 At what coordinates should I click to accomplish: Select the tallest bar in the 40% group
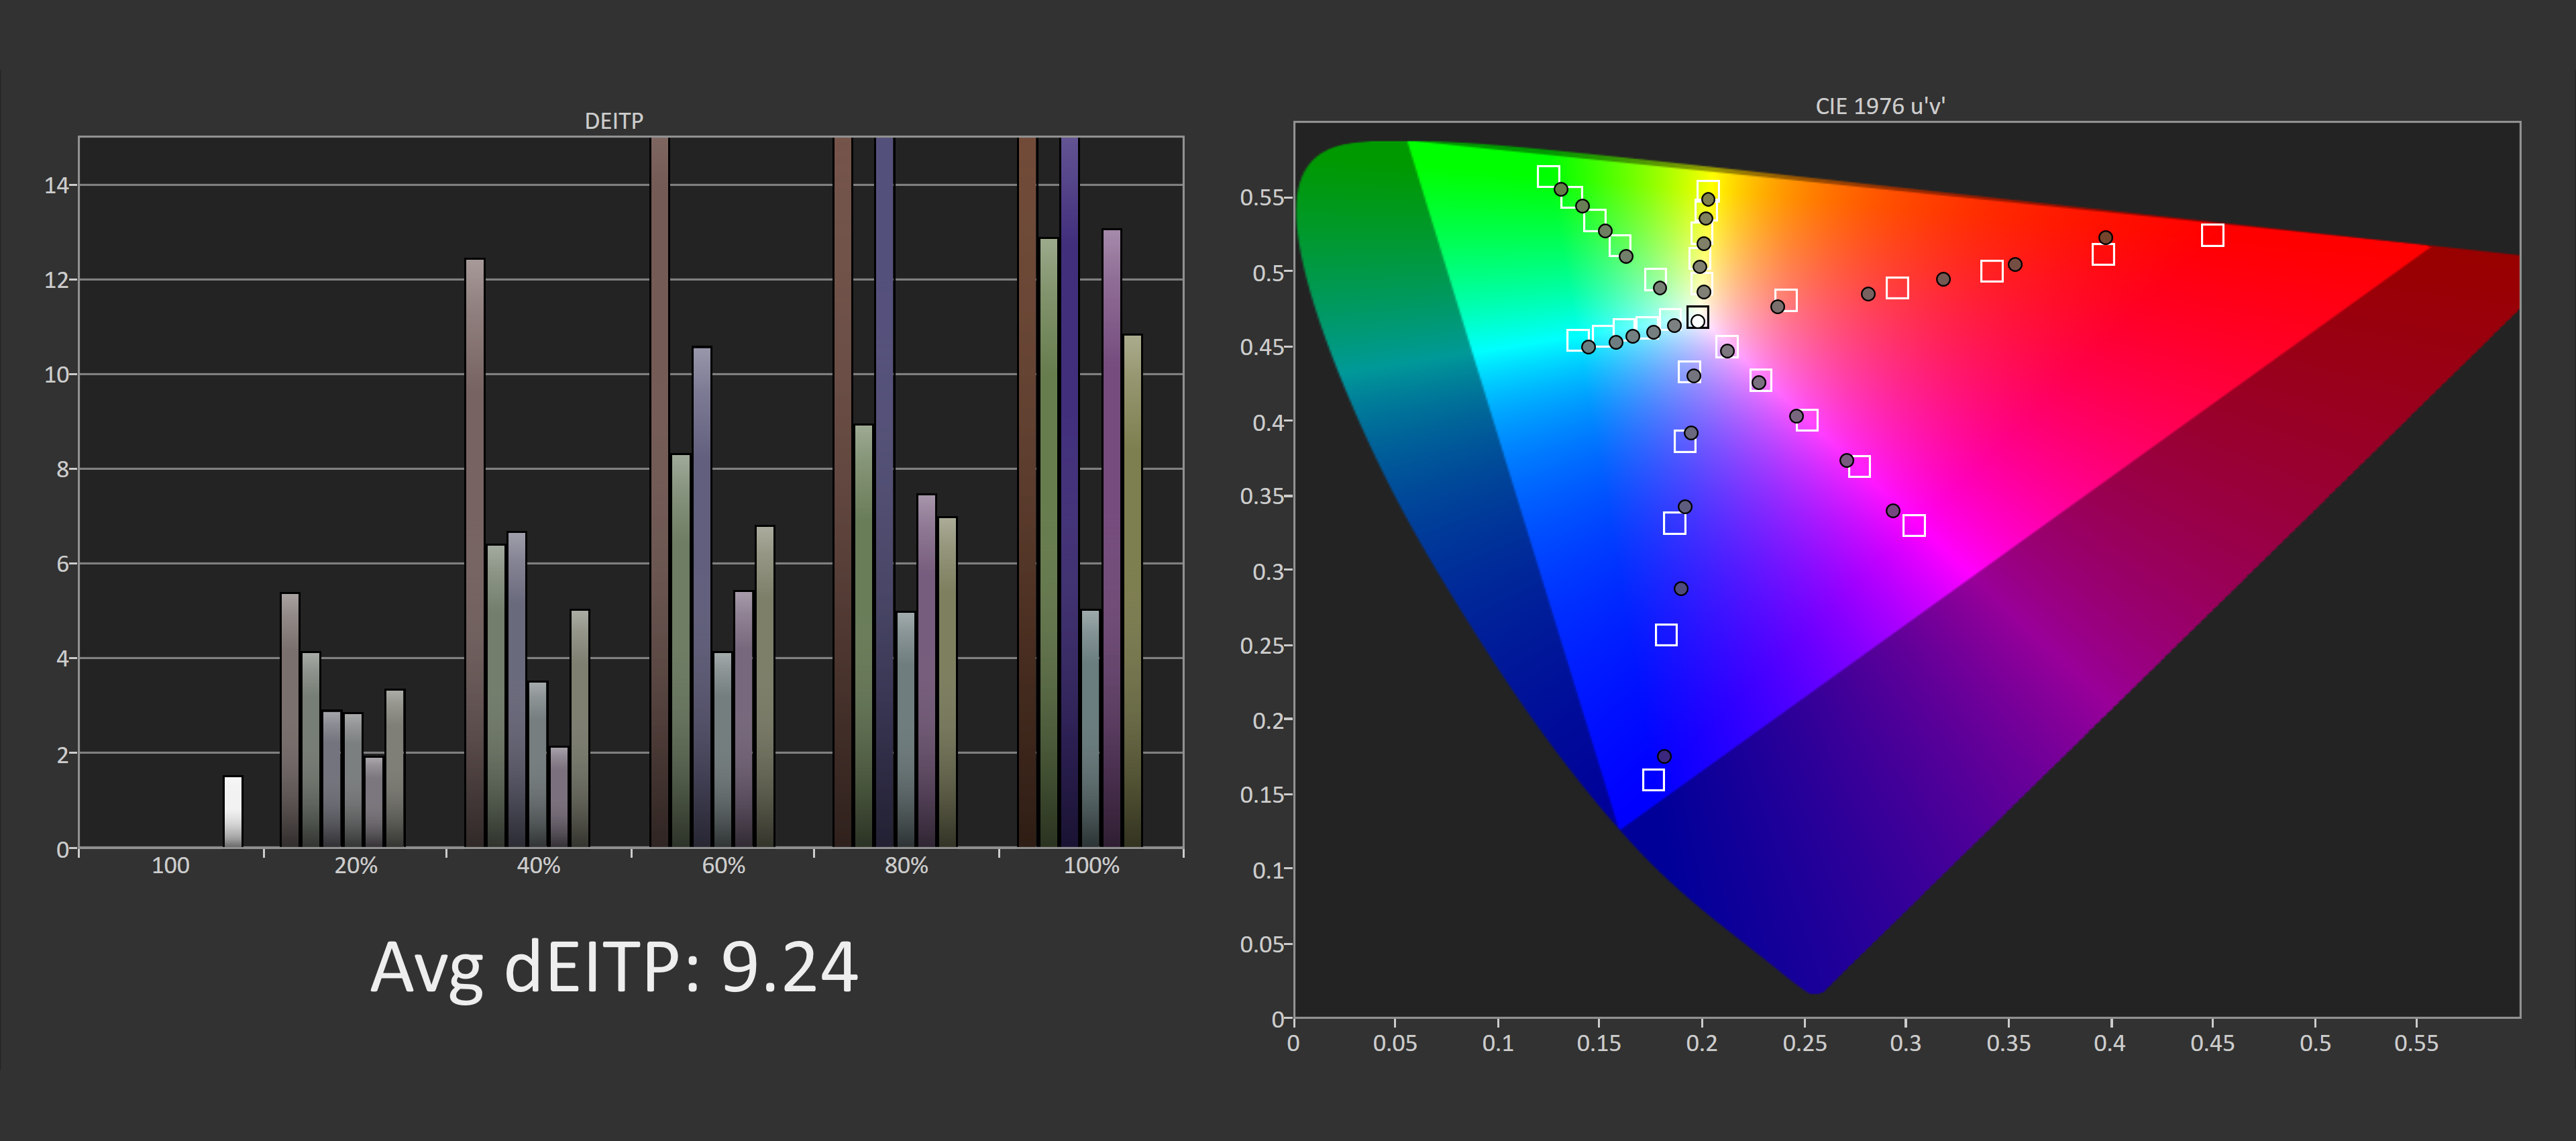tap(475, 552)
